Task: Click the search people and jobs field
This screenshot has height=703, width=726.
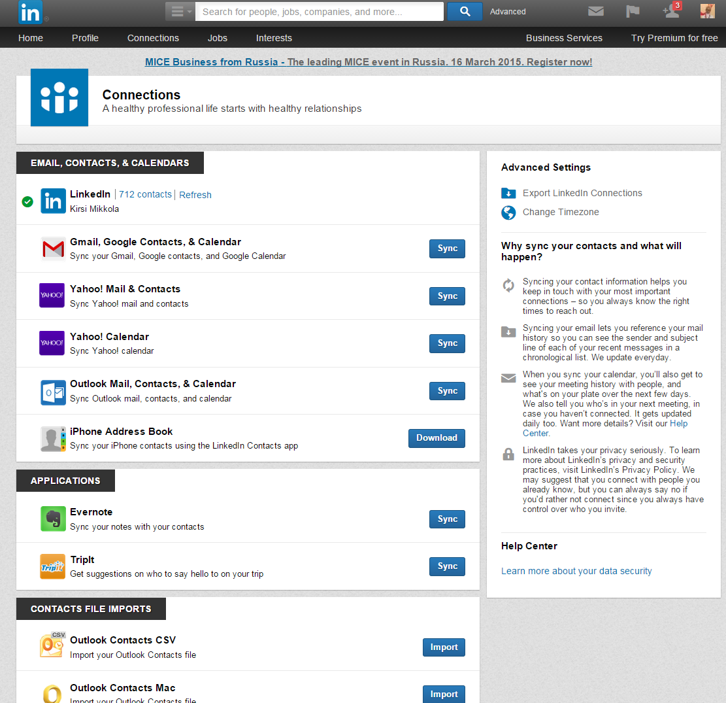Action: pyautogui.click(x=320, y=12)
